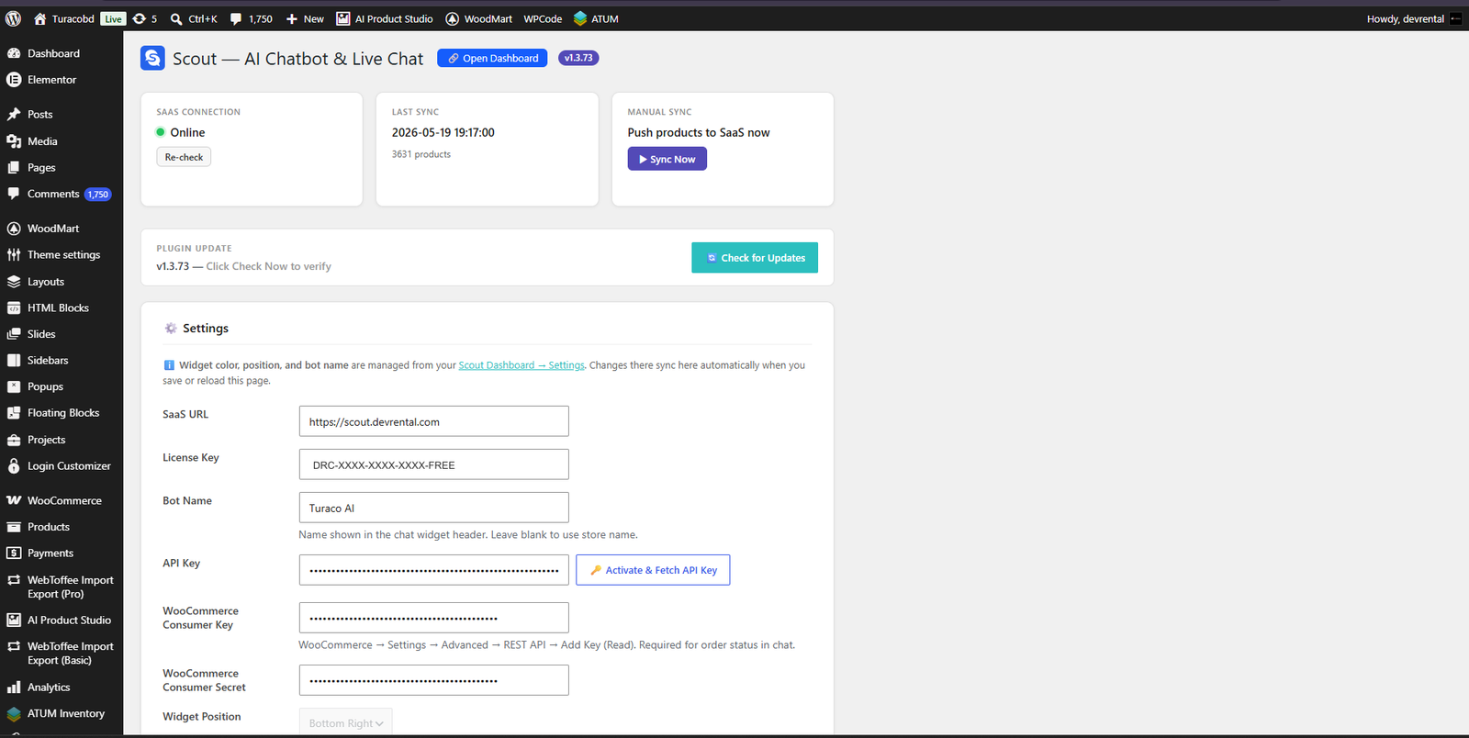
Task: Click the Check for Updates button
Action: [755, 258]
